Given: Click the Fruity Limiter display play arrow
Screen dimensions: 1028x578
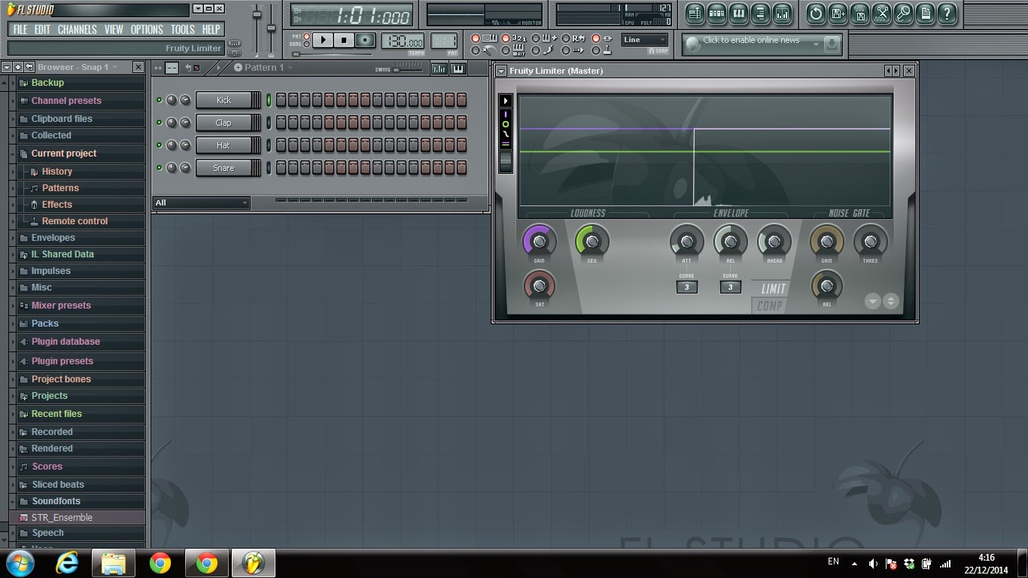Looking at the screenshot, I should (506, 101).
